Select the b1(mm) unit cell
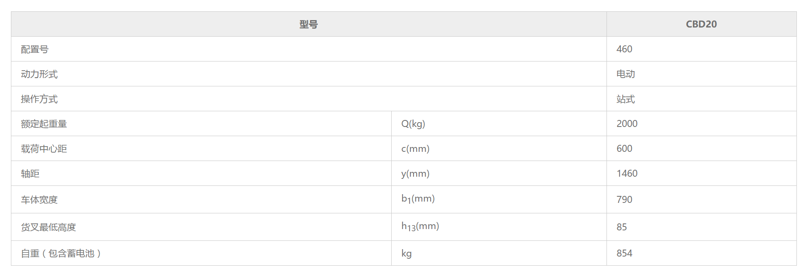 tap(499, 199)
